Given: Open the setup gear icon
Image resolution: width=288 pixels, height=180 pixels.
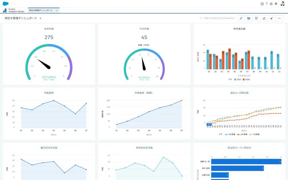Looking at the screenshot, I should [x=271, y=4].
